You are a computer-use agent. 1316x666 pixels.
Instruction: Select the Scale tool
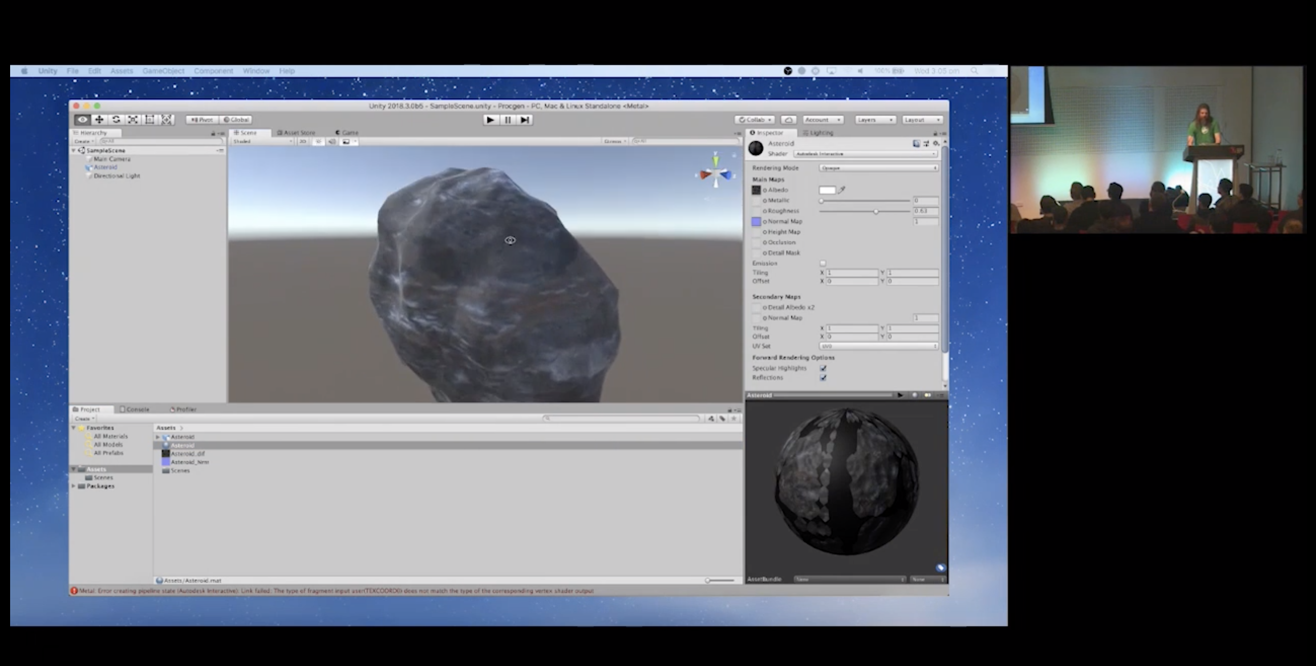[133, 119]
